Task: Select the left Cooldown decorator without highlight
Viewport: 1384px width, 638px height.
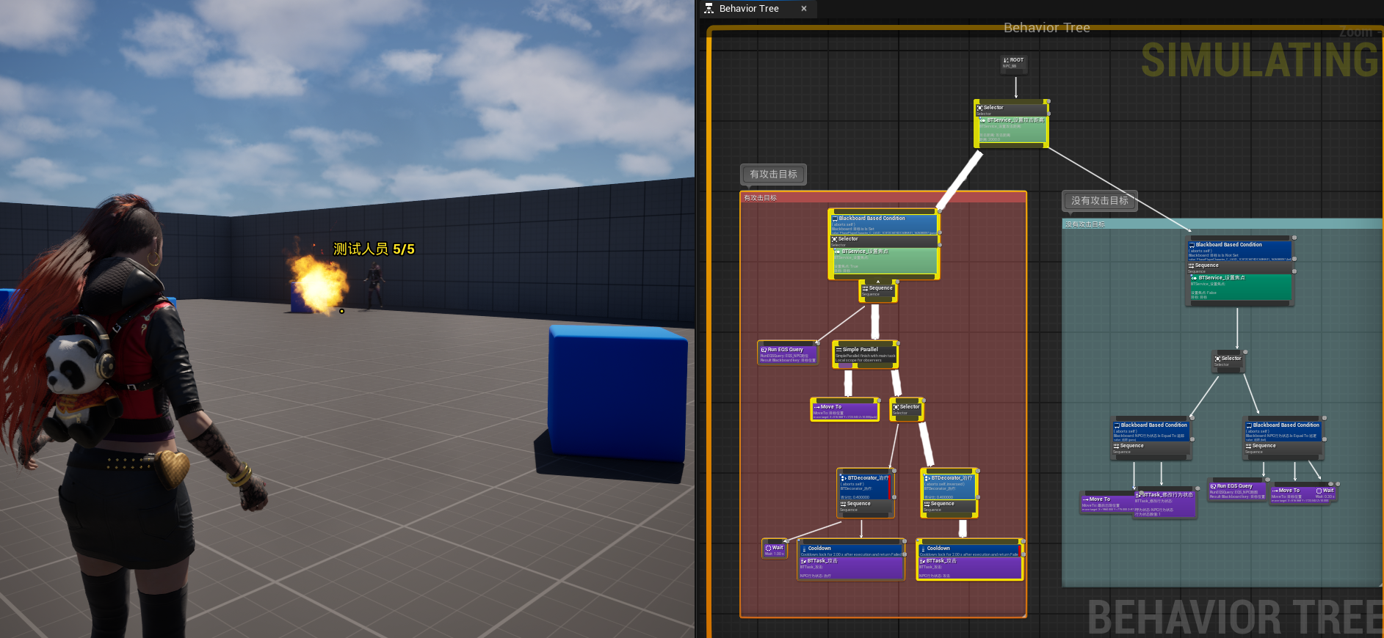Action: pyautogui.click(x=851, y=551)
